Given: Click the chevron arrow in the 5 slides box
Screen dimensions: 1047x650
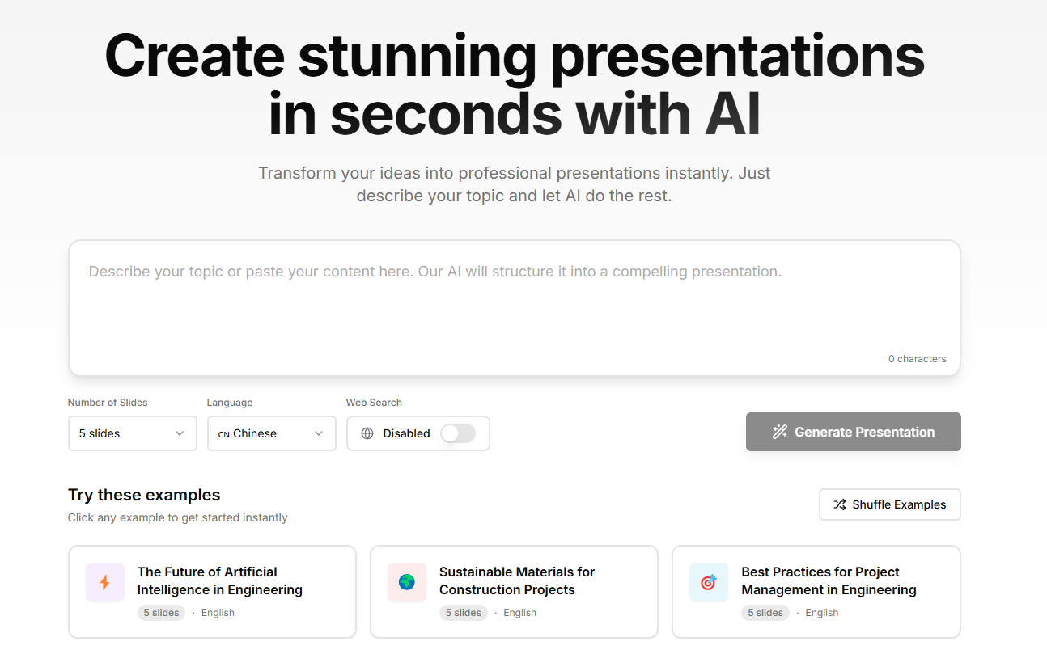Looking at the screenshot, I should pyautogui.click(x=180, y=433).
